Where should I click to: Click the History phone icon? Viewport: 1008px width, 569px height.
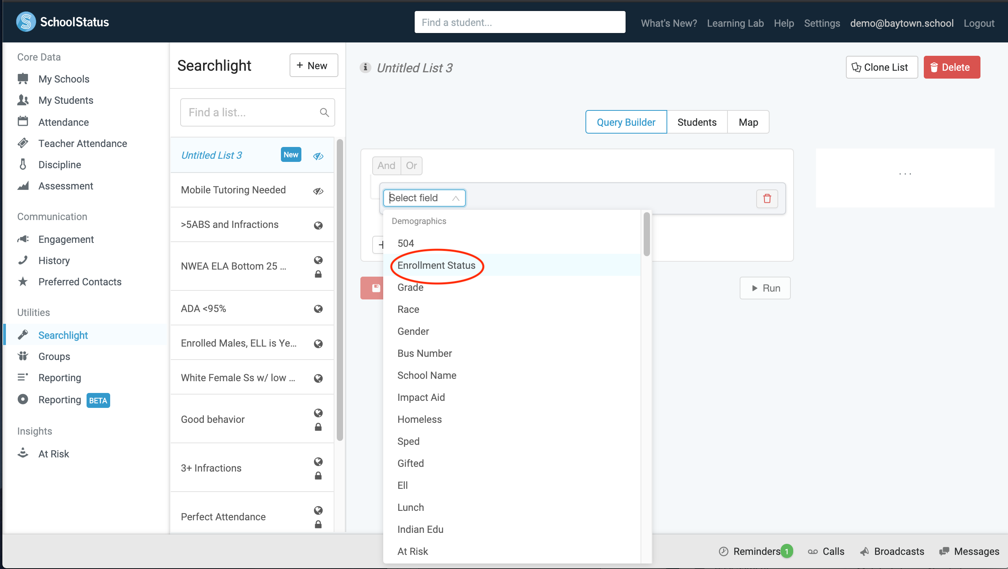click(23, 260)
